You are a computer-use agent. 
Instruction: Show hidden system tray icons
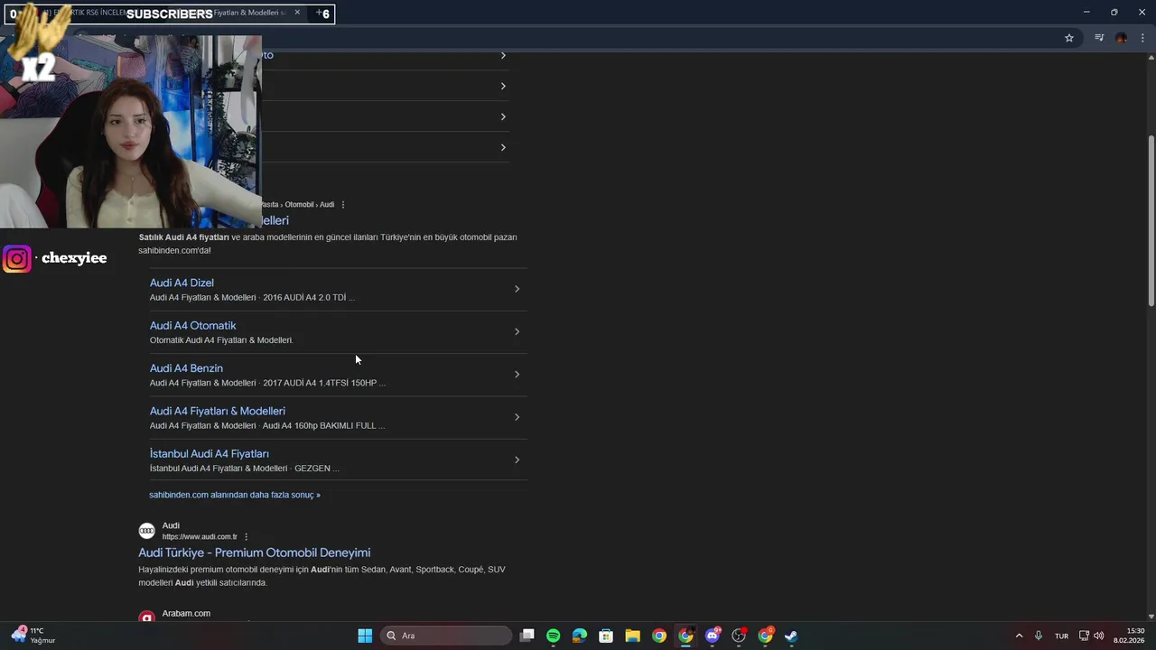point(1020,636)
